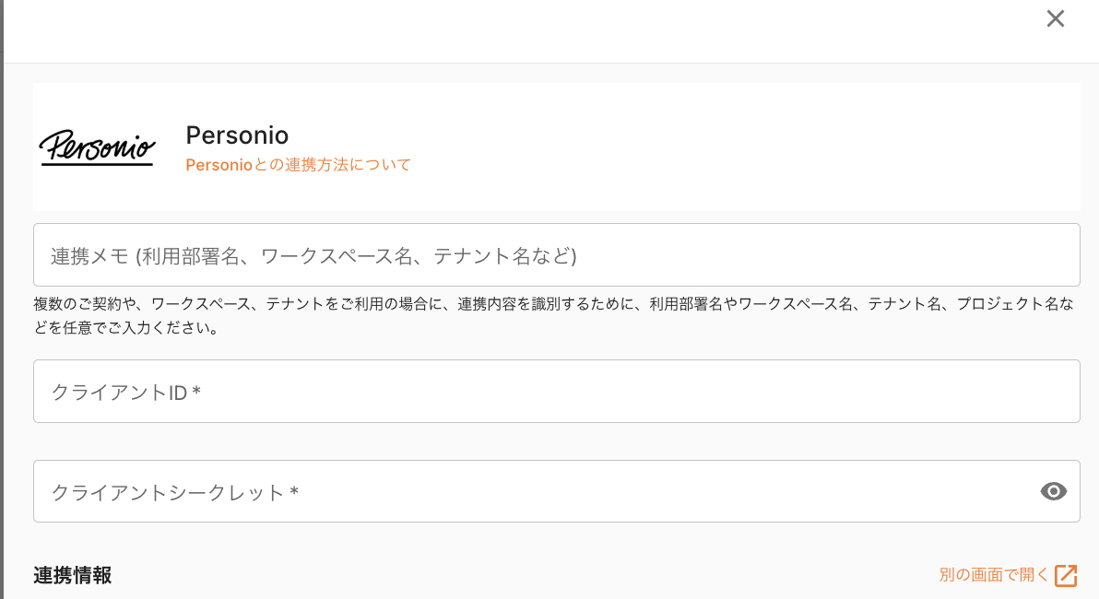
Task: Click the open-in-new-window arrow icon
Action: pos(1066,575)
